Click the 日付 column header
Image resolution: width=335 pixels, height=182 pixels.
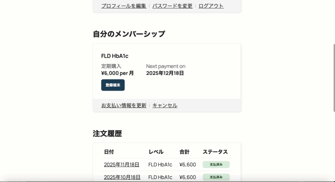tap(109, 152)
